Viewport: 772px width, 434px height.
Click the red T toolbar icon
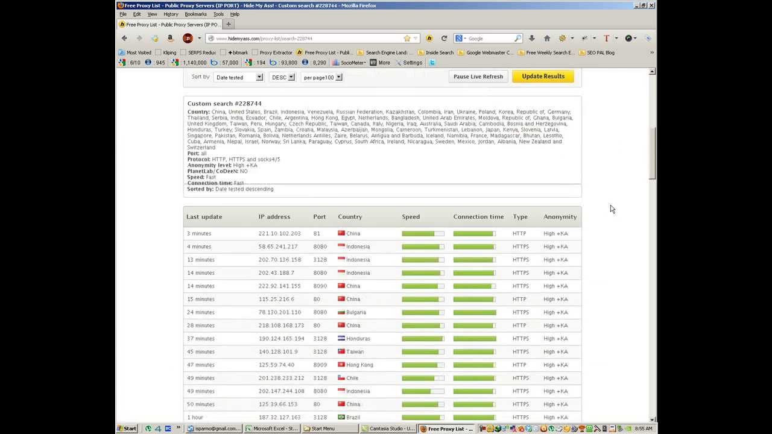[607, 38]
